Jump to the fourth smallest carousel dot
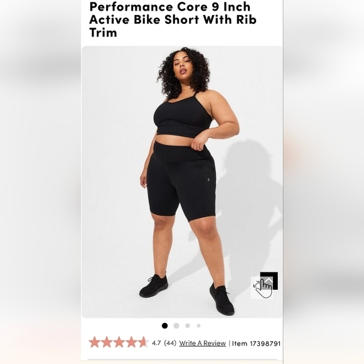This screenshot has height=364, width=364. pos(199,326)
